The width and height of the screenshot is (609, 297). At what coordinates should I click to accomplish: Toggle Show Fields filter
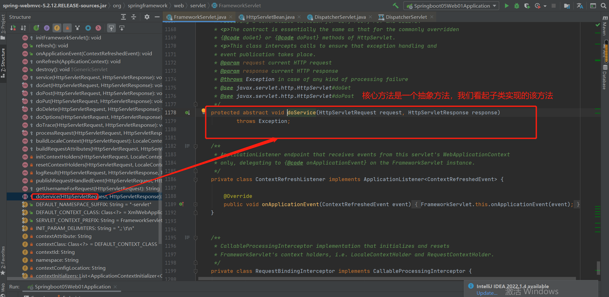(x=57, y=28)
